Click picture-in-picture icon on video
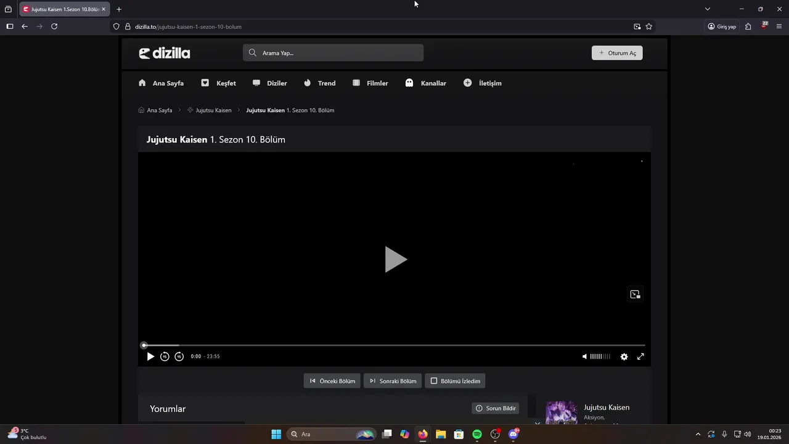Viewport: 789px width, 444px height. pos(635,294)
